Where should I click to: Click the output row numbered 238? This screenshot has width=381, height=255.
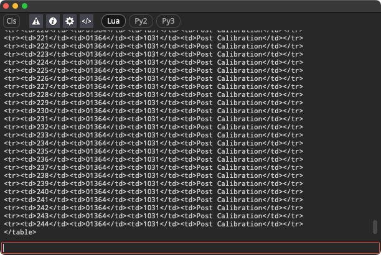pyautogui.click(x=154, y=175)
